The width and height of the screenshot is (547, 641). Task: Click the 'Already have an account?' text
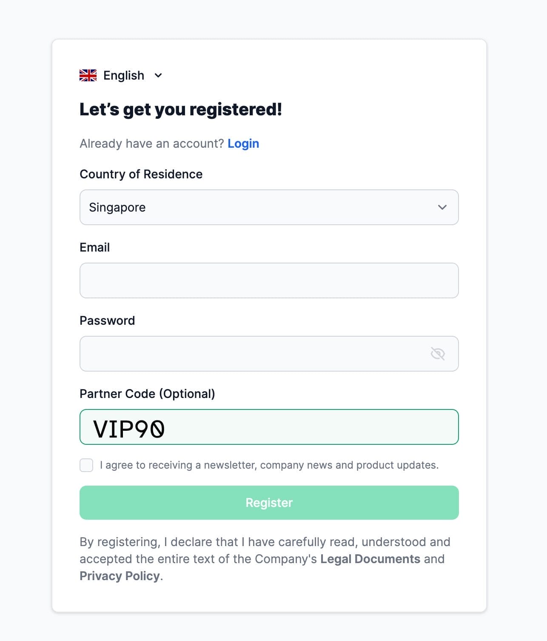tap(151, 143)
